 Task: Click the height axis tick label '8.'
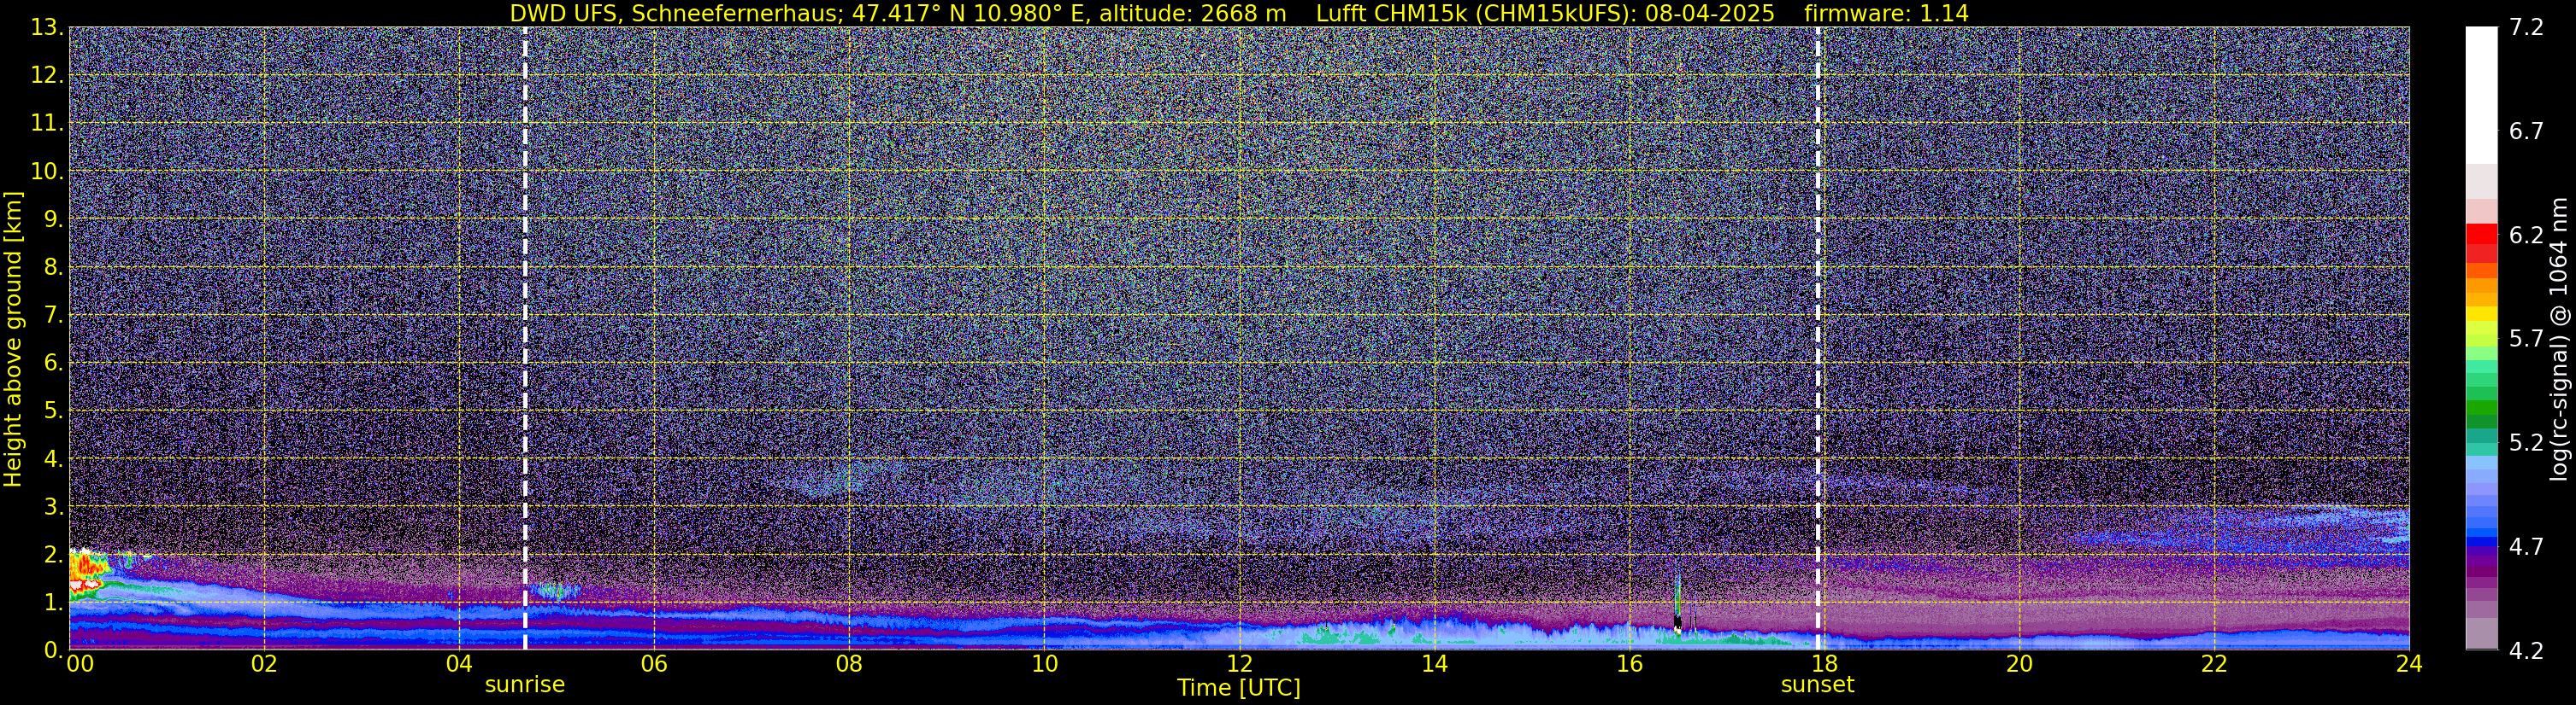pos(54,266)
